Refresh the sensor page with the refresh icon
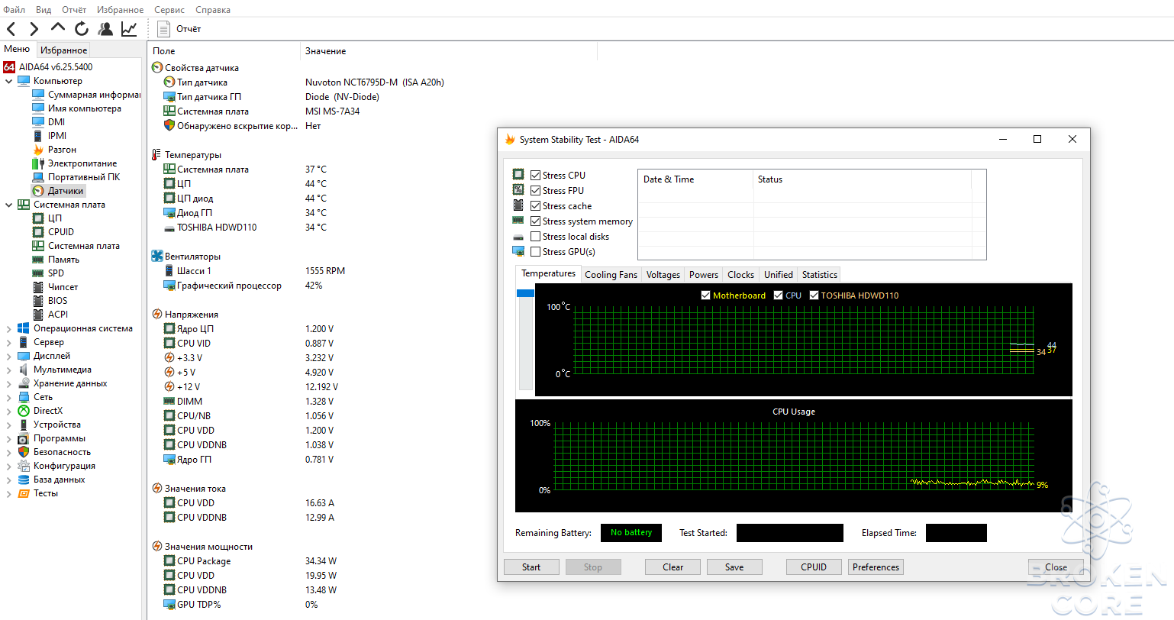1174x620 pixels. click(x=82, y=29)
